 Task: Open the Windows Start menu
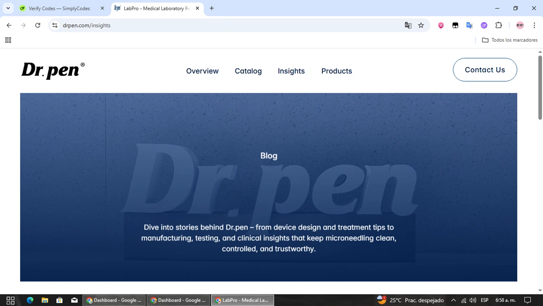(10, 300)
